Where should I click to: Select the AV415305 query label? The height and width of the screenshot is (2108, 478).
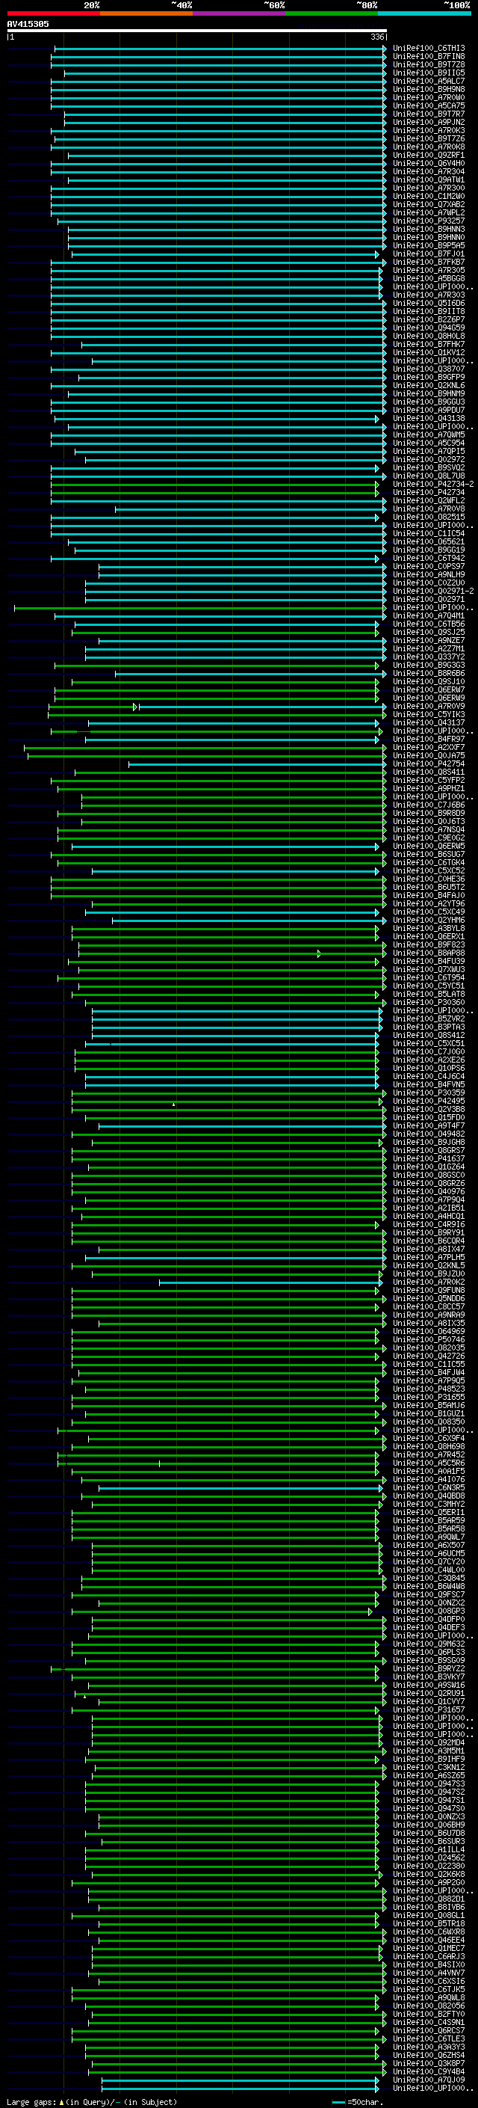tap(28, 24)
